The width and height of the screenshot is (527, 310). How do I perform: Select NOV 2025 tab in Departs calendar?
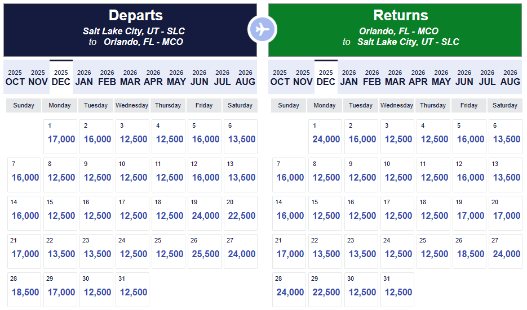(38, 77)
